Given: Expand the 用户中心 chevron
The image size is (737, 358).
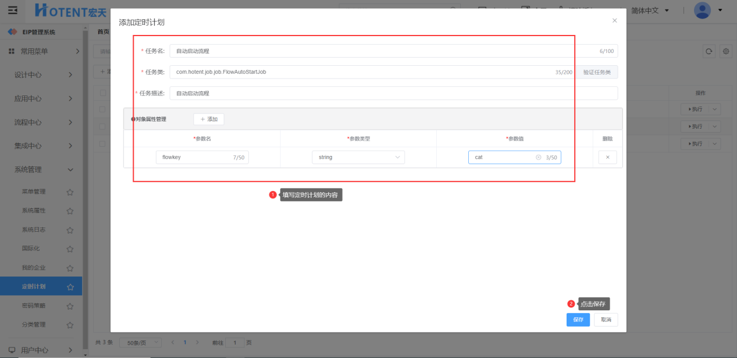Looking at the screenshot, I should pyautogui.click(x=70, y=350).
